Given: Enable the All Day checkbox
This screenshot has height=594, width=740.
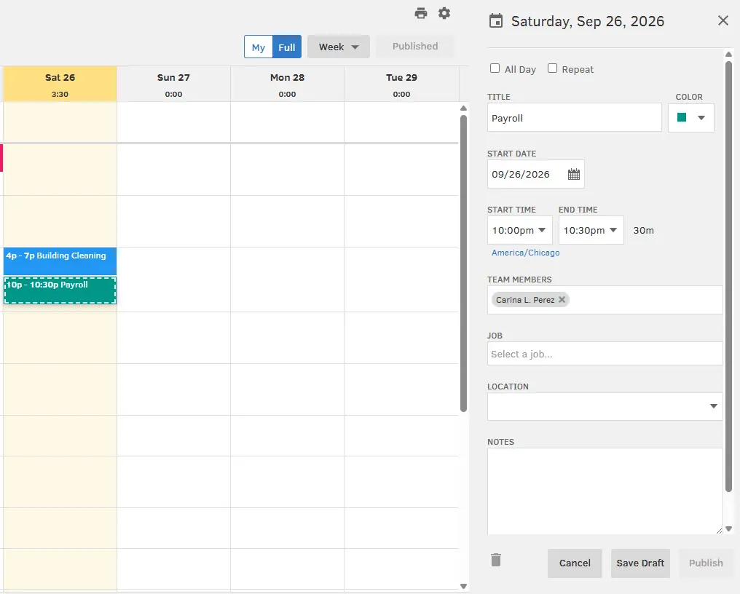Looking at the screenshot, I should pyautogui.click(x=495, y=68).
